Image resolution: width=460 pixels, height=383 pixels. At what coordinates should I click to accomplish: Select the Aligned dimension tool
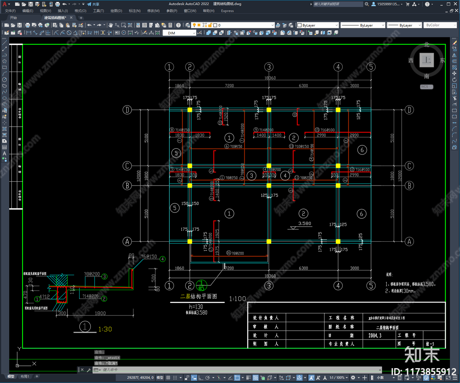pos(35,33)
